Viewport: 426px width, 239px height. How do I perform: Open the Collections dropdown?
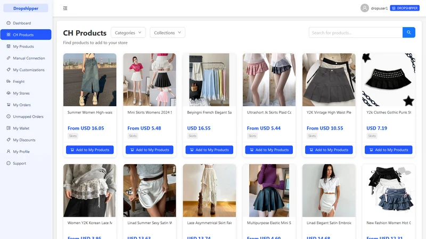[167, 32]
